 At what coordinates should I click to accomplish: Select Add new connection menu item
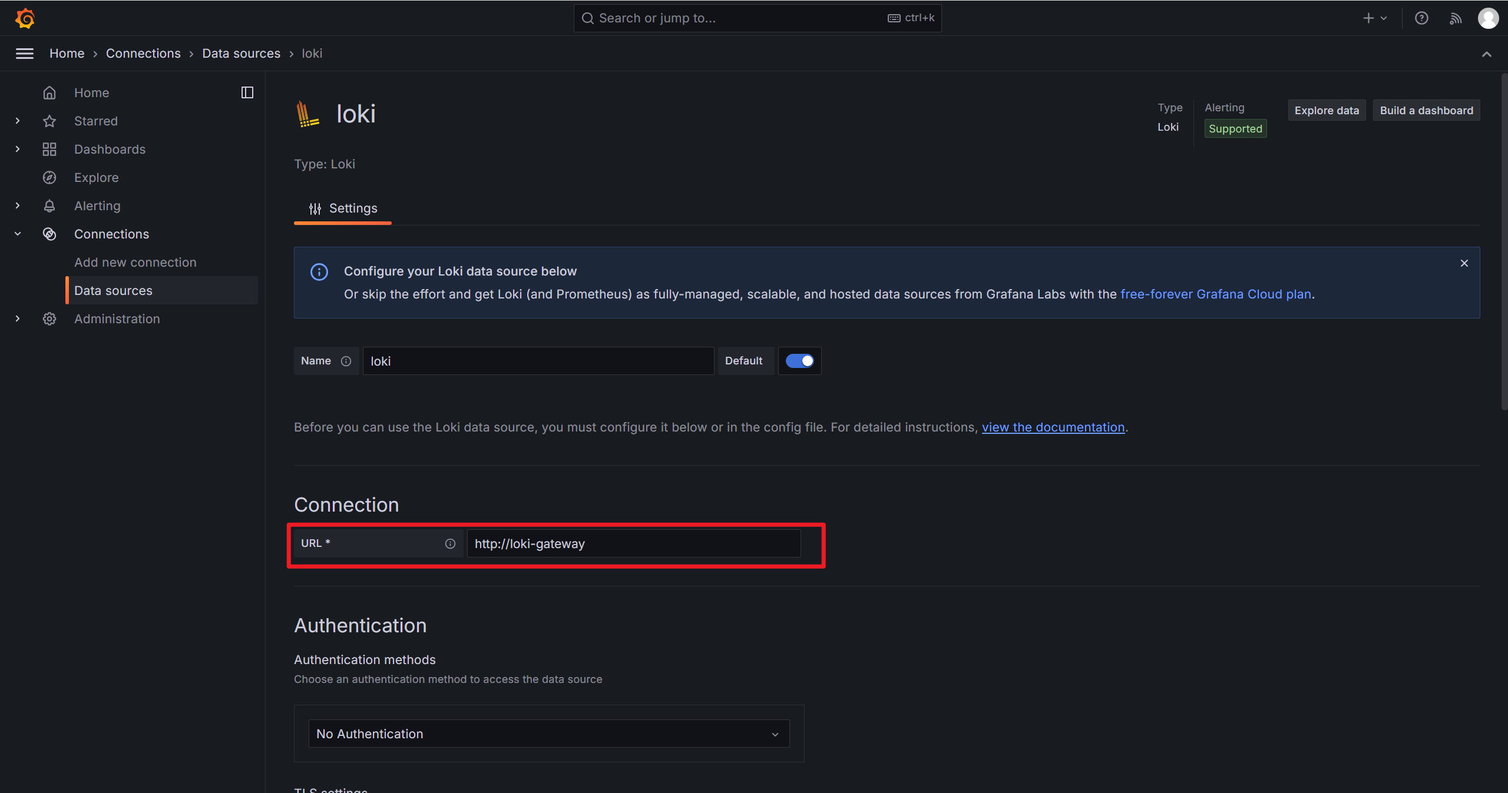coord(135,262)
